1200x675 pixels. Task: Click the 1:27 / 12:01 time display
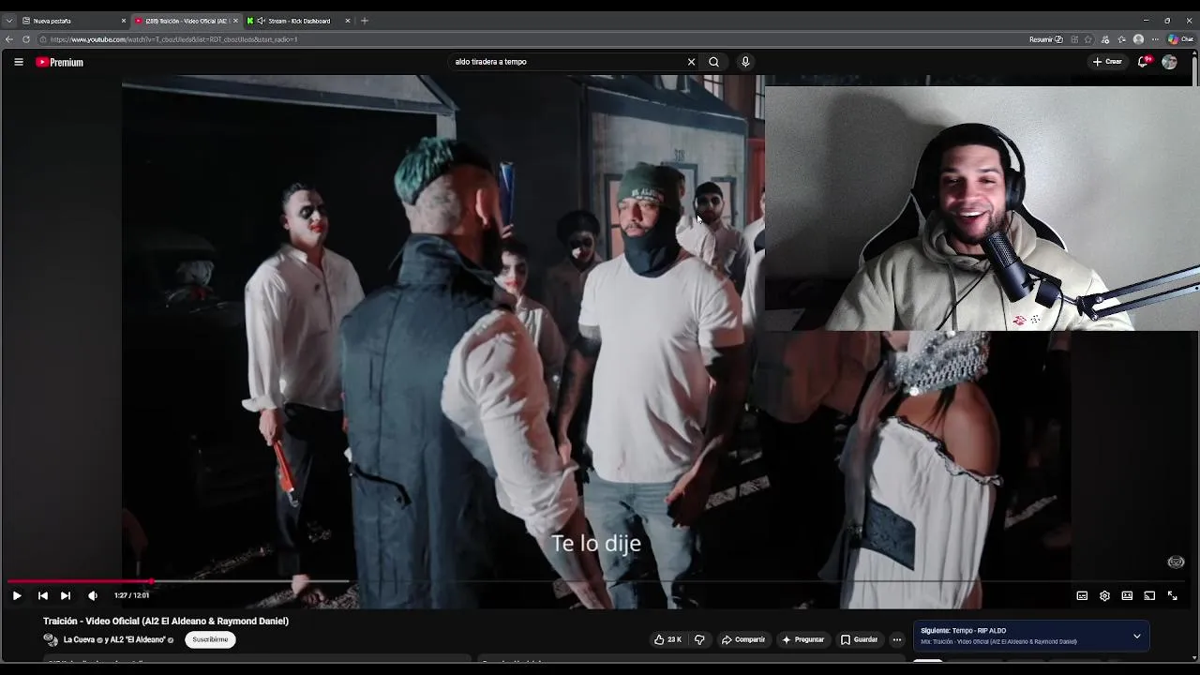coord(131,595)
